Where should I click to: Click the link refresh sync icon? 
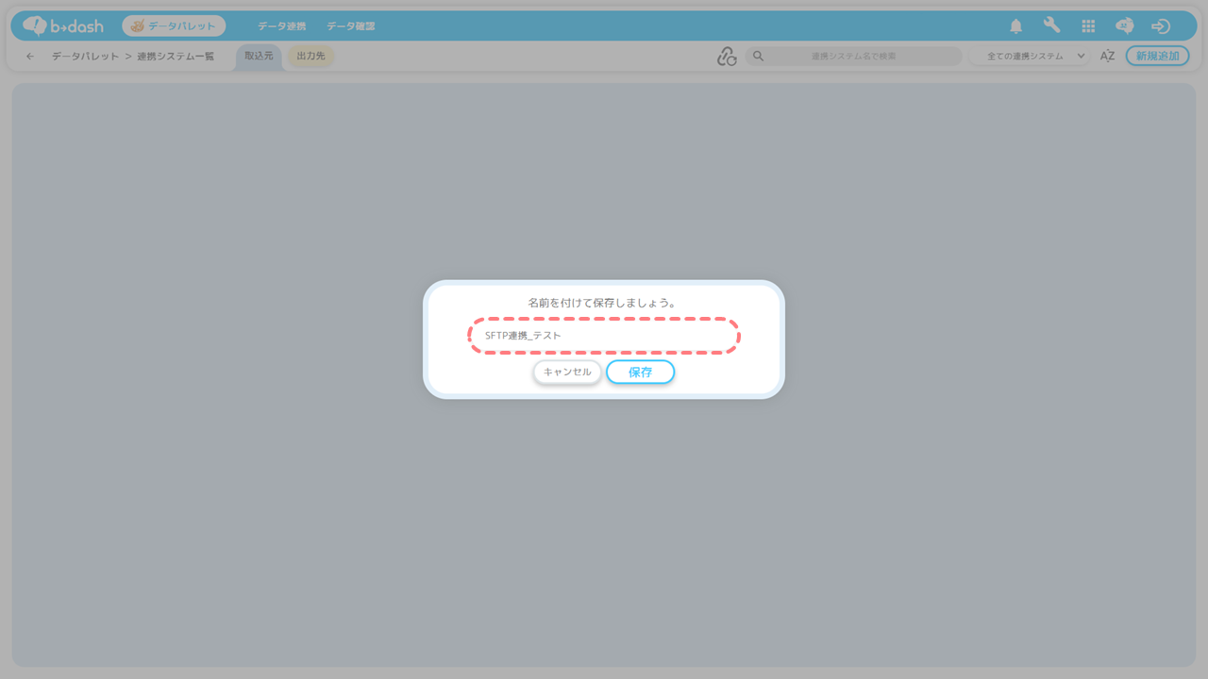point(726,57)
